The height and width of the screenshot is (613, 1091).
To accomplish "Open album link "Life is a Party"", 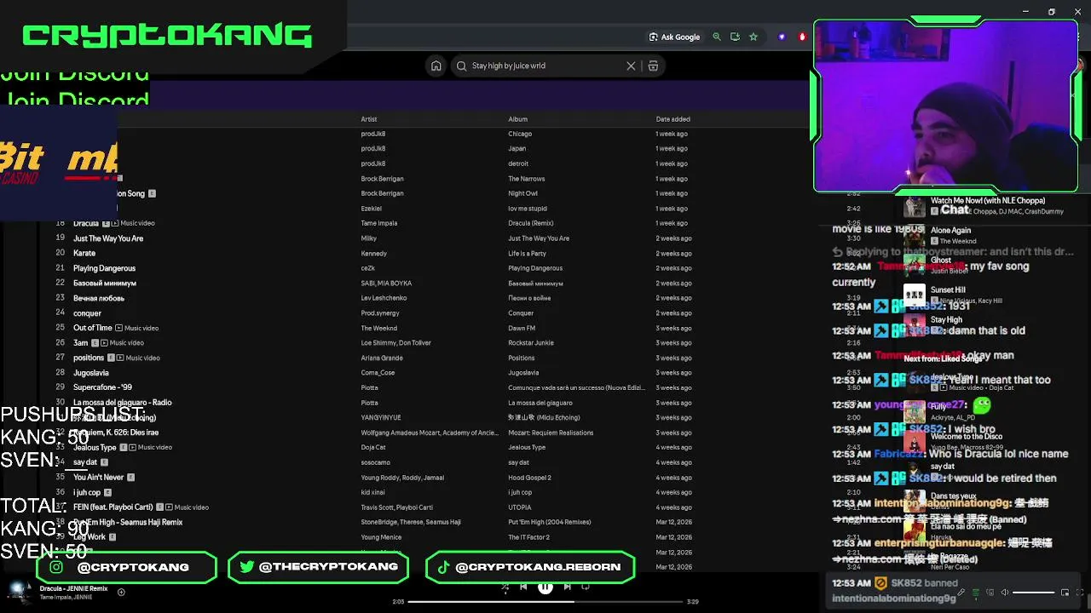I will click(527, 253).
